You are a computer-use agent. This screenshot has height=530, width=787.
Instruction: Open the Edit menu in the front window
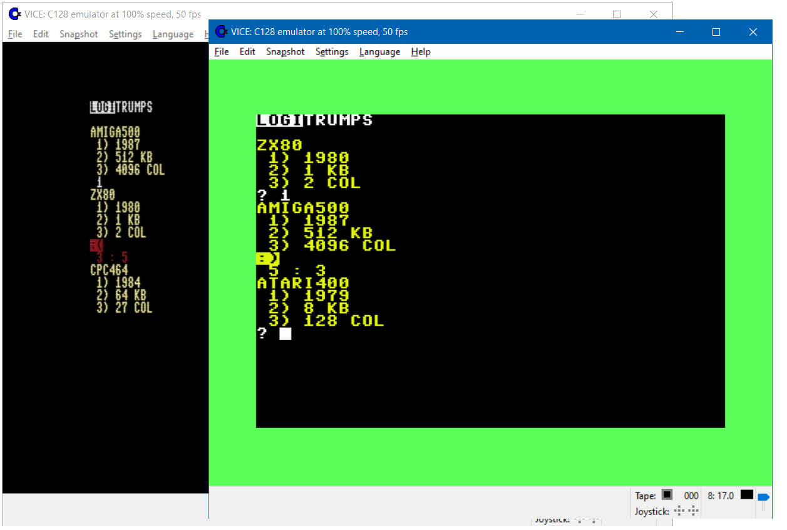[247, 51]
